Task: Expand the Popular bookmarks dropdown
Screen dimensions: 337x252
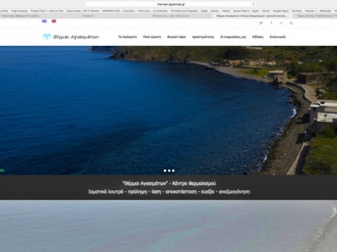Action: [x=311, y=11]
